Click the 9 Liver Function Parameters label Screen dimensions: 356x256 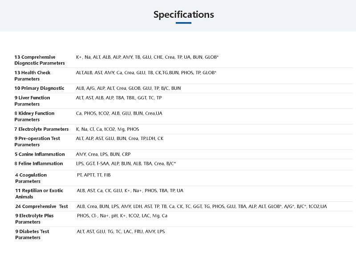(x=32, y=100)
